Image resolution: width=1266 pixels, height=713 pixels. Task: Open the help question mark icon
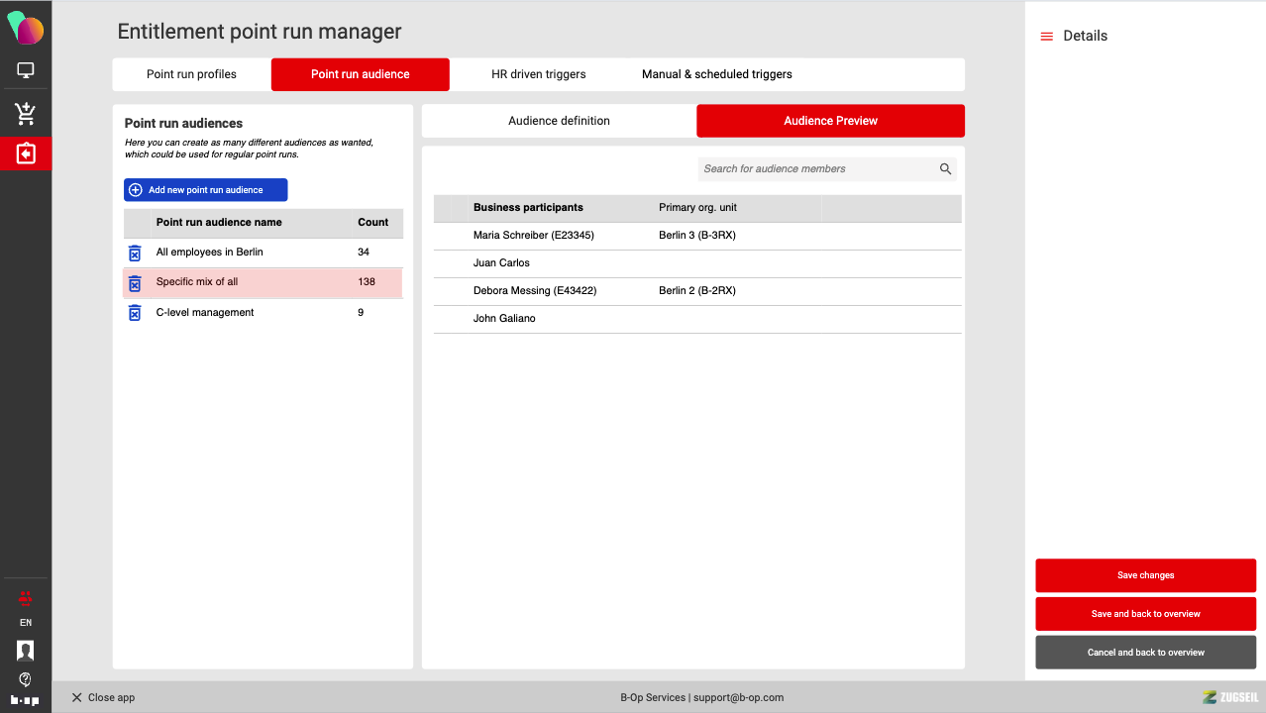[26, 679]
